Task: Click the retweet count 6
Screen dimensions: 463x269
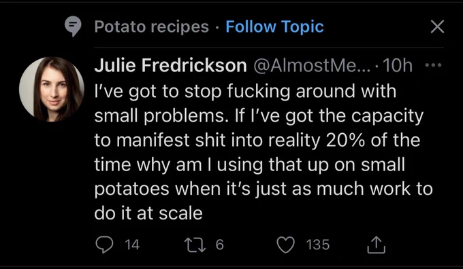Action: coord(219,245)
